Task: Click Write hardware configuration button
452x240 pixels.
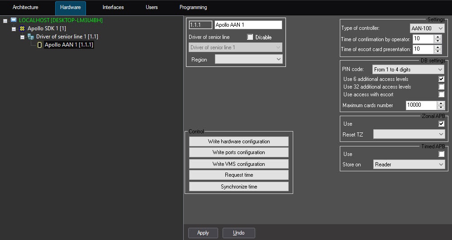Action: tap(238, 141)
